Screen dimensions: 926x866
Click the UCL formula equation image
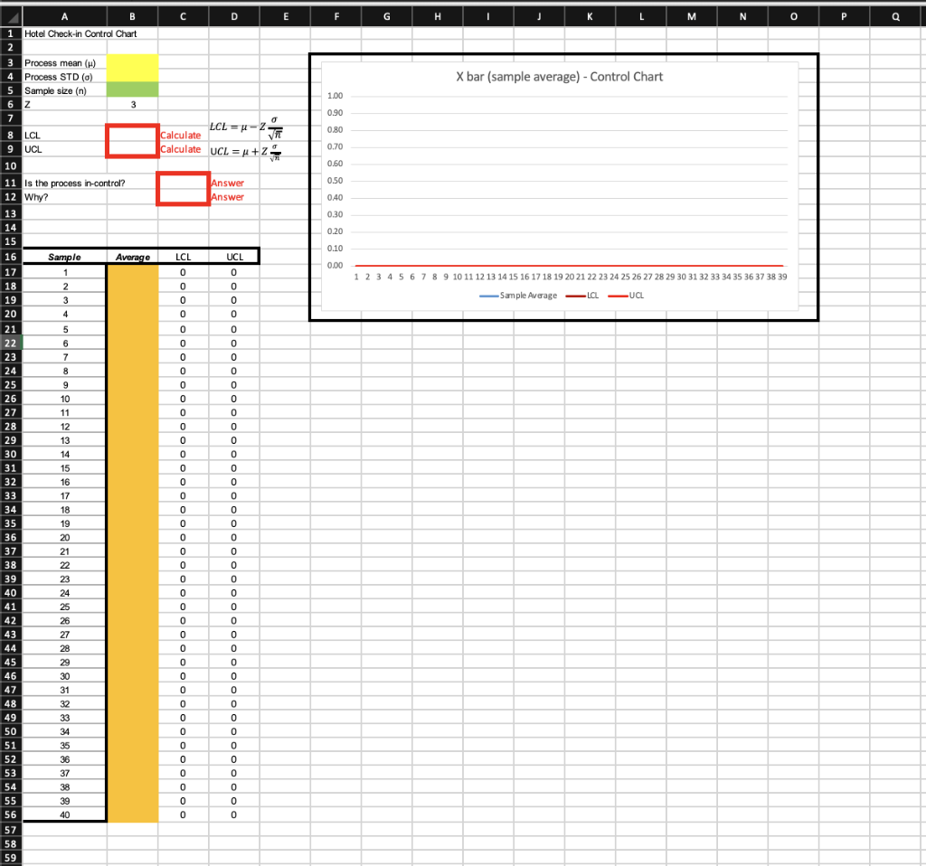246,151
